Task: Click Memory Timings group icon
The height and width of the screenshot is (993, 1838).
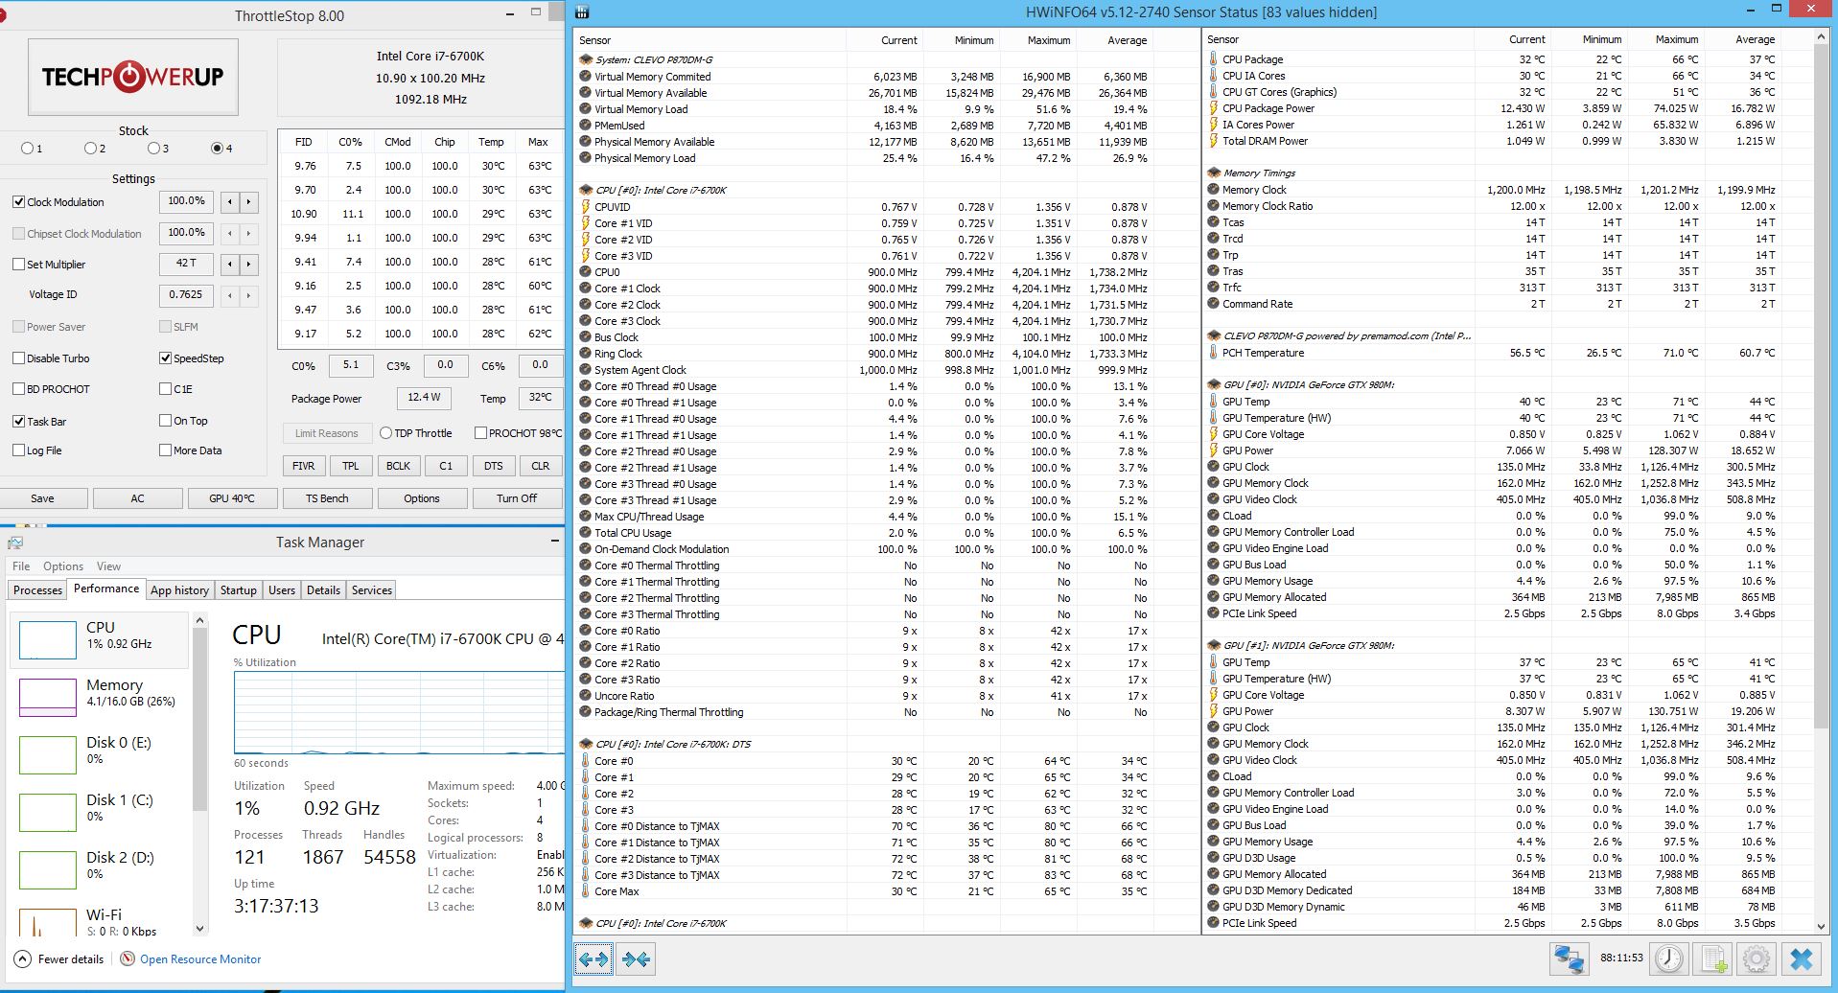Action: 1214,173
